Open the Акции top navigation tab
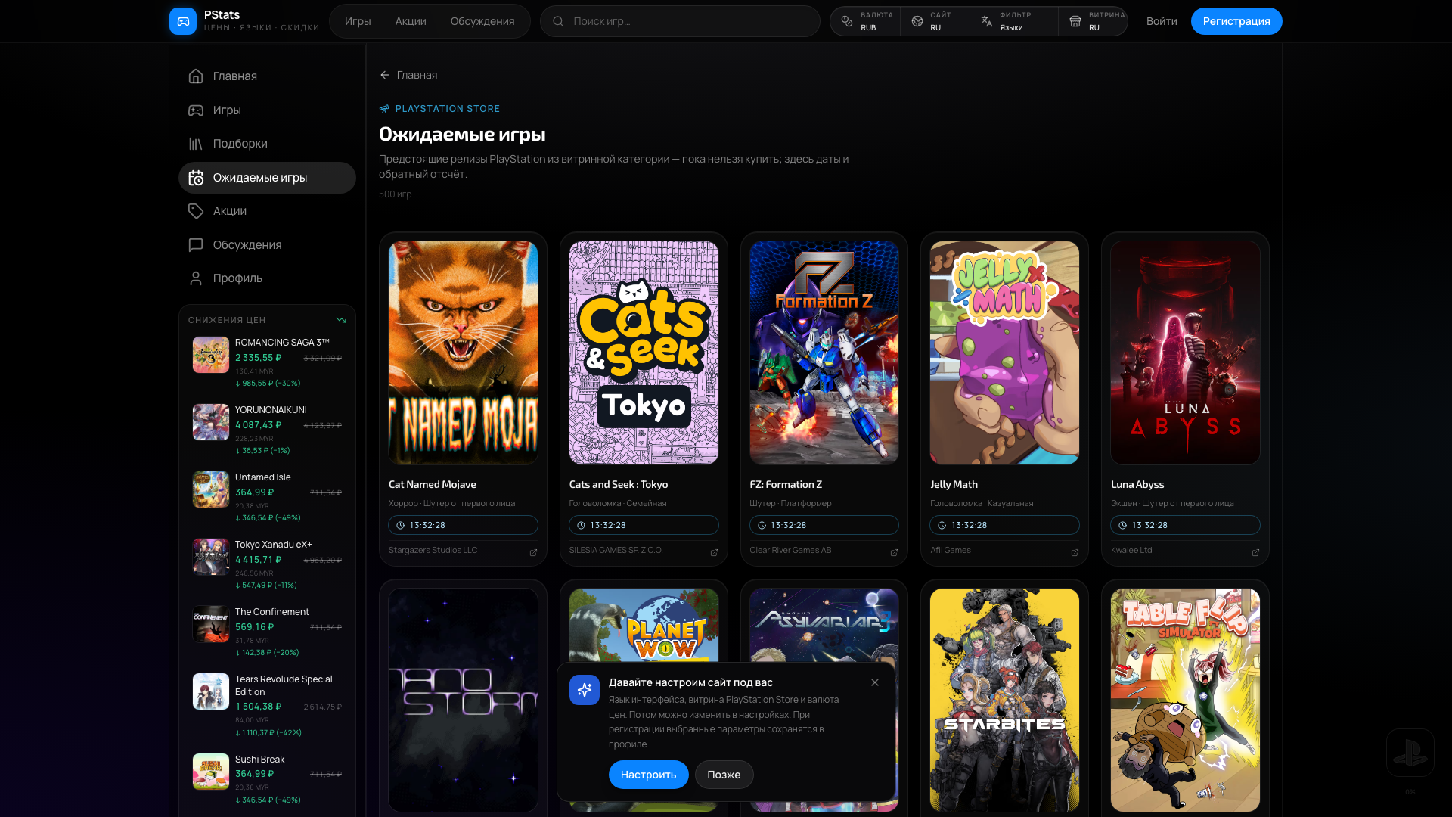The width and height of the screenshot is (1452, 817). click(411, 21)
